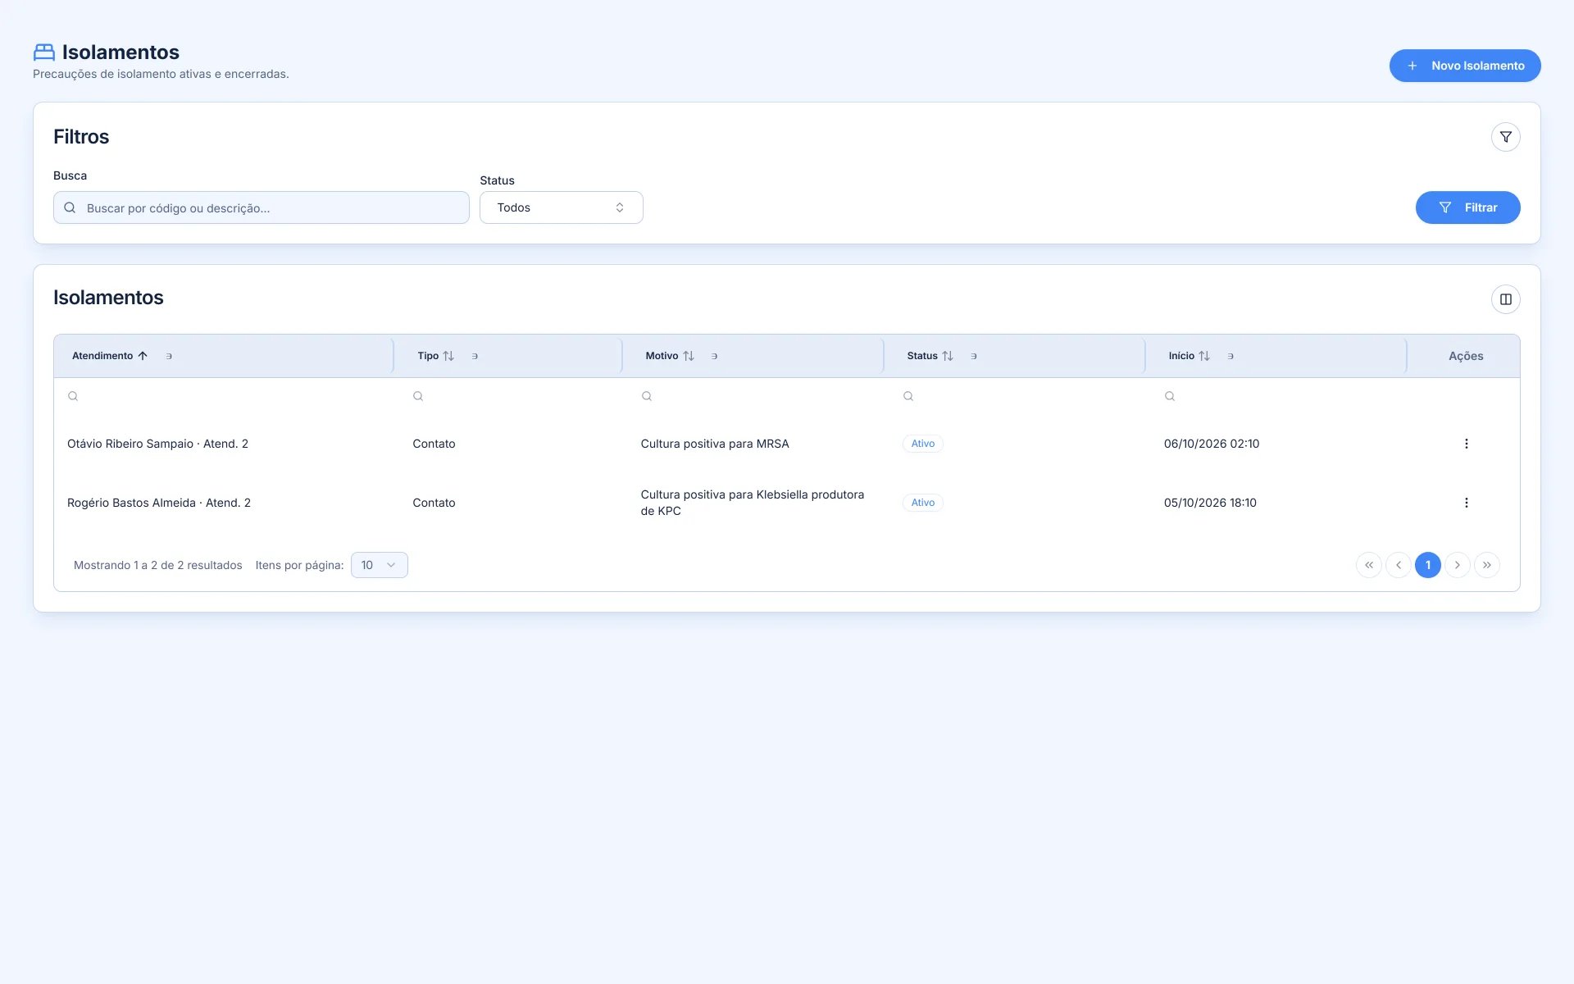
Task: Go to previous page of results
Action: pos(1399,565)
